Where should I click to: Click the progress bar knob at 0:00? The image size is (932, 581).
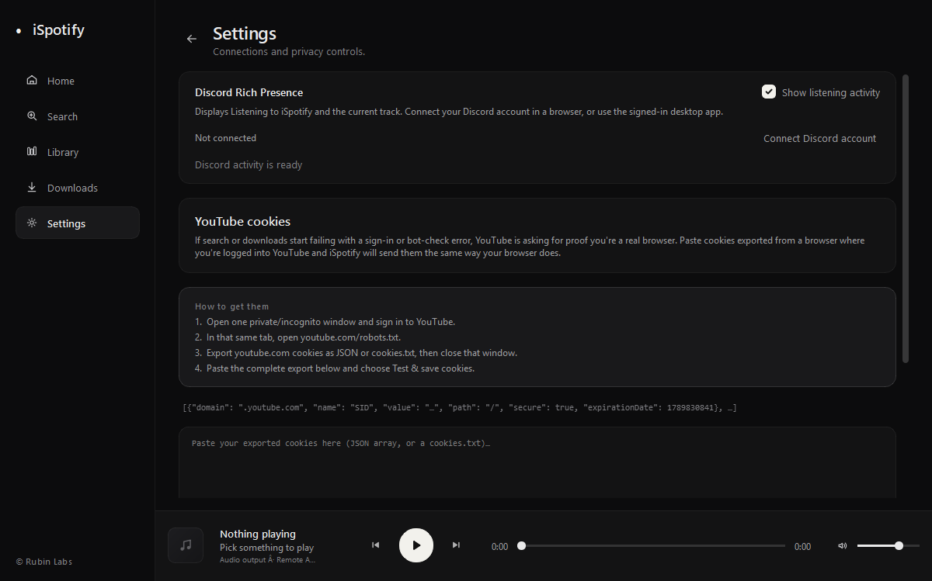click(x=522, y=545)
